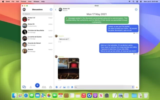Click the blue plus new discussion button

[37, 85]
